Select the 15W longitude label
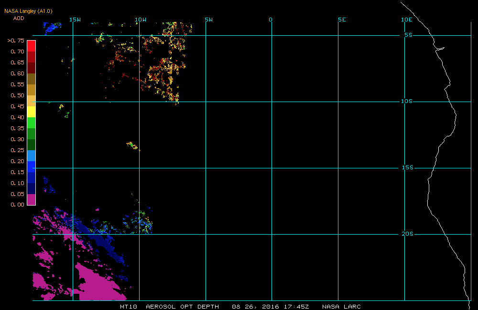478x310 pixels. point(75,20)
